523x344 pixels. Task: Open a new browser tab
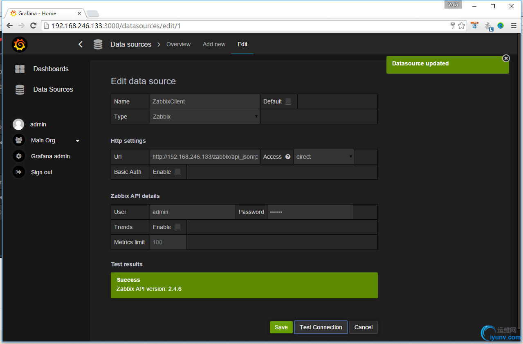(x=92, y=13)
